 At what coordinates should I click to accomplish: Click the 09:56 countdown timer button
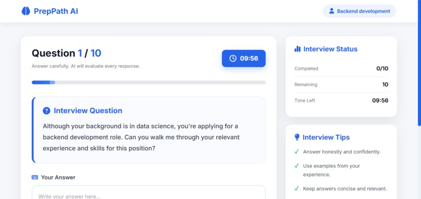[x=243, y=58]
